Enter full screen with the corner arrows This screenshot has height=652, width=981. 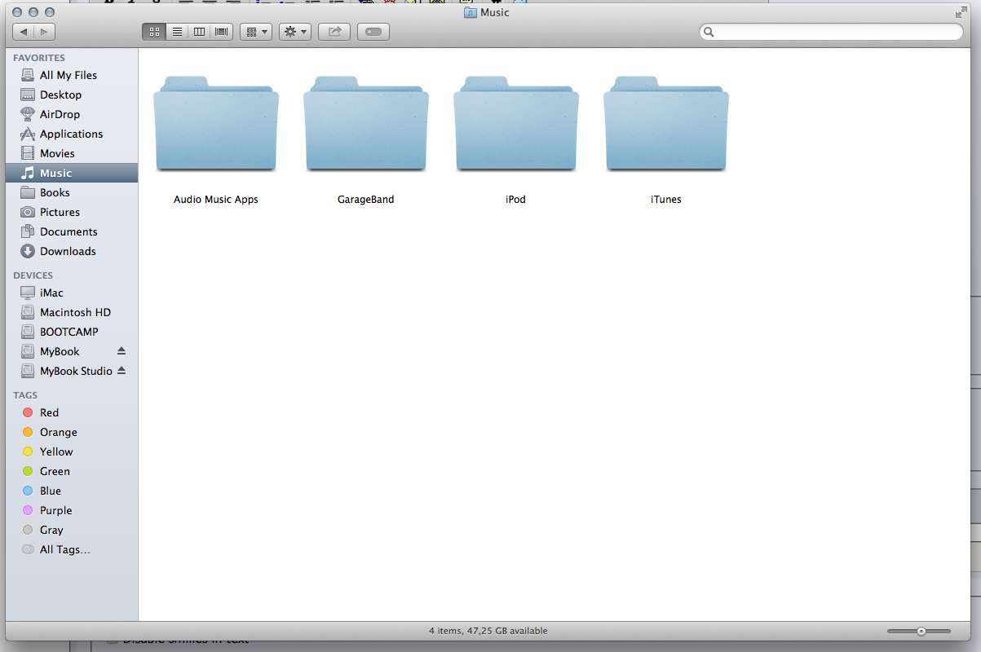pyautogui.click(x=961, y=12)
